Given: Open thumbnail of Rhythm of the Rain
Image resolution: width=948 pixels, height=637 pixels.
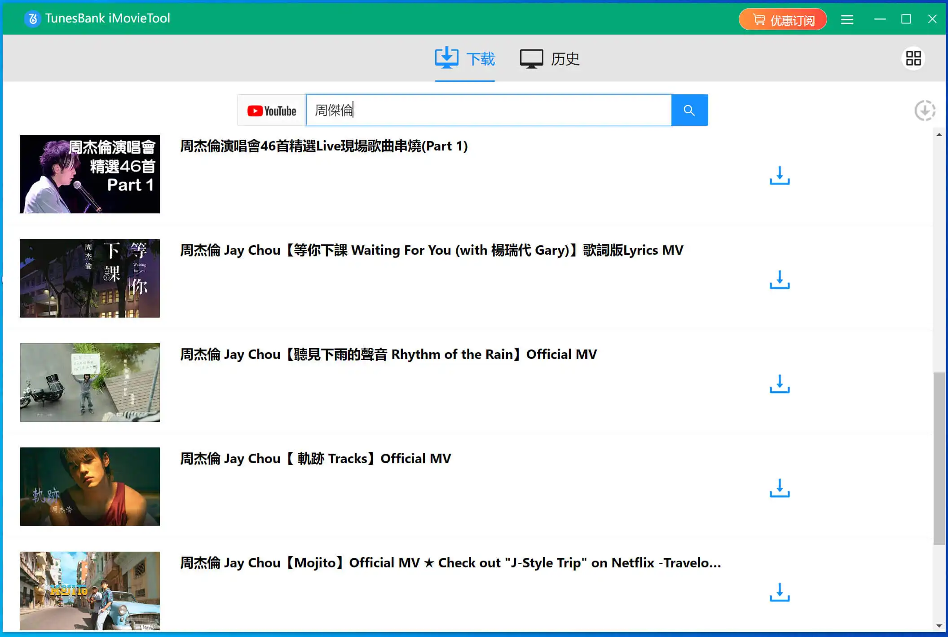Looking at the screenshot, I should tap(90, 382).
